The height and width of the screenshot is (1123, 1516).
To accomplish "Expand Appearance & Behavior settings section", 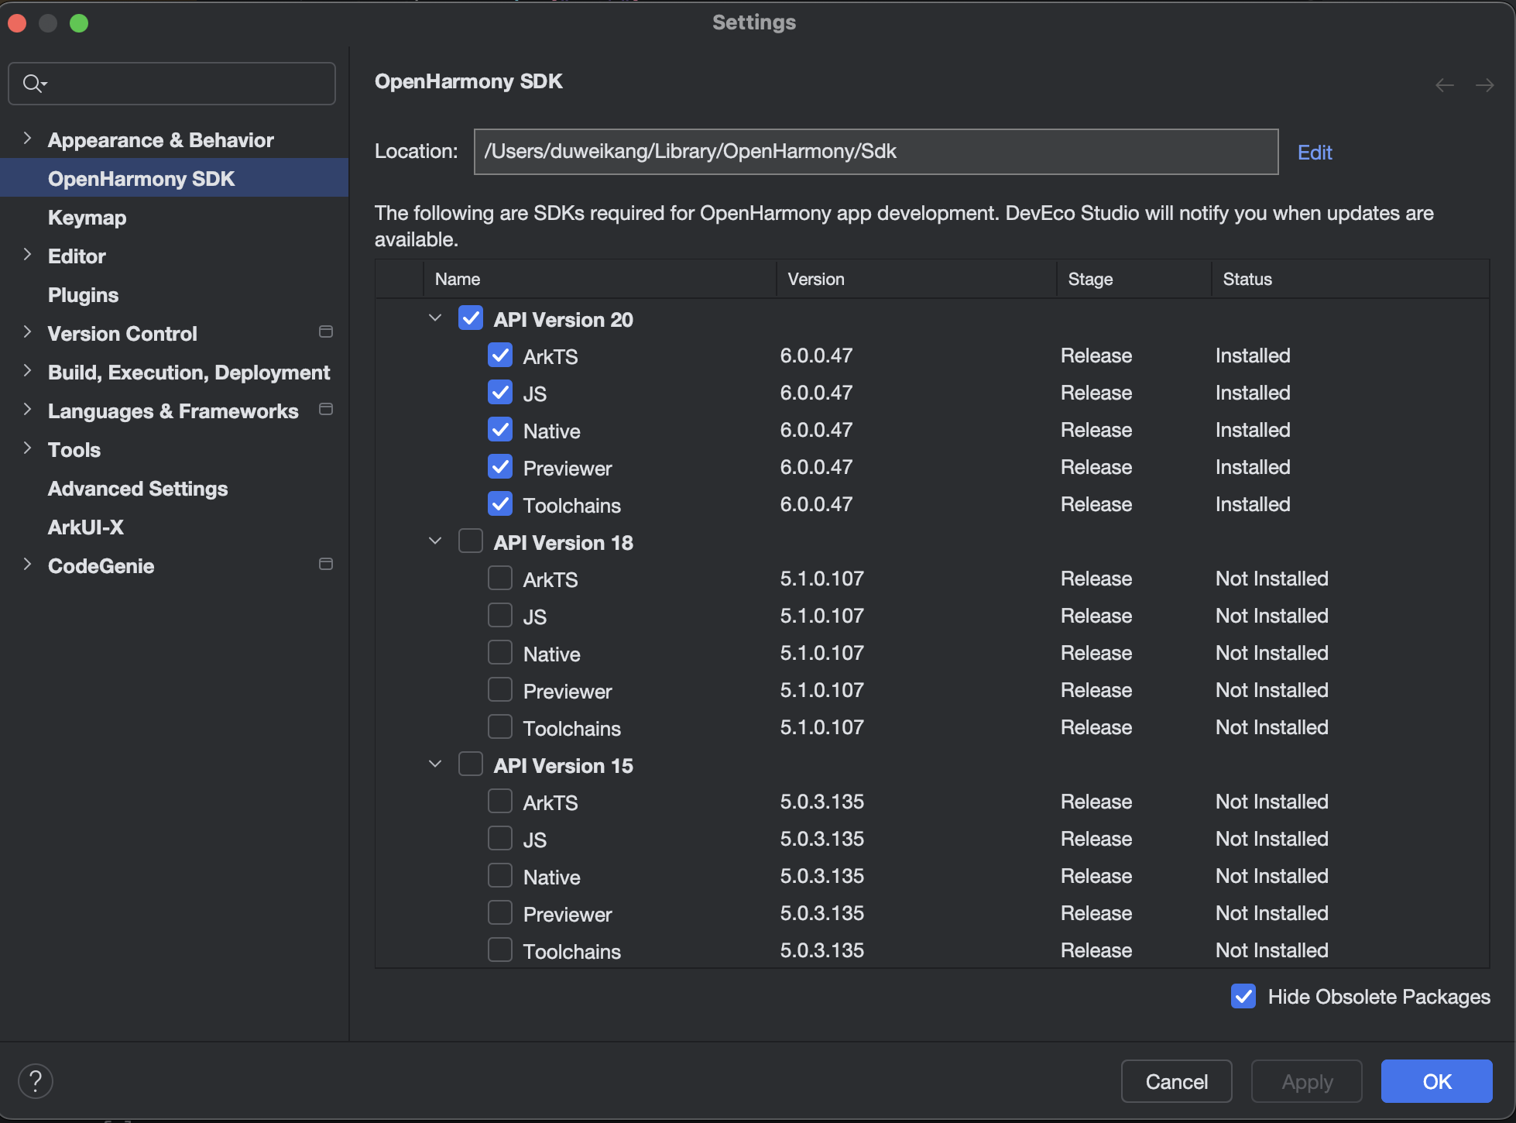I will [x=27, y=139].
